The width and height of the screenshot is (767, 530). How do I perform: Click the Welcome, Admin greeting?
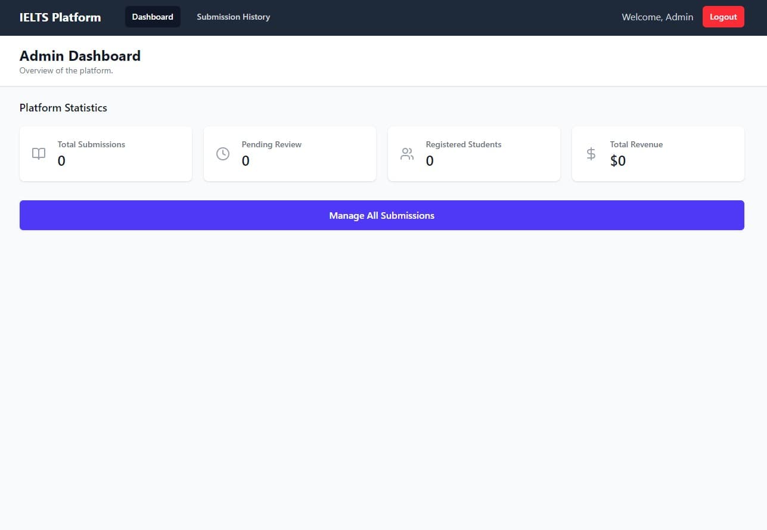point(657,17)
